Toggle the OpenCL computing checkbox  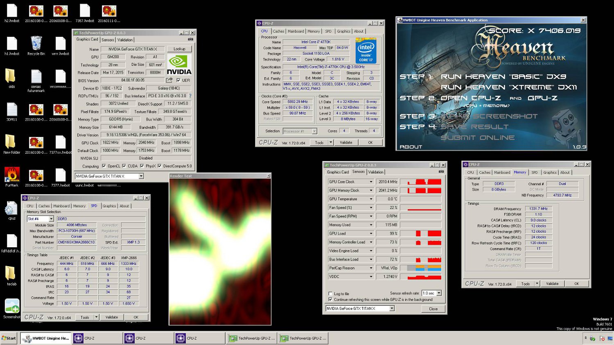[104, 166]
